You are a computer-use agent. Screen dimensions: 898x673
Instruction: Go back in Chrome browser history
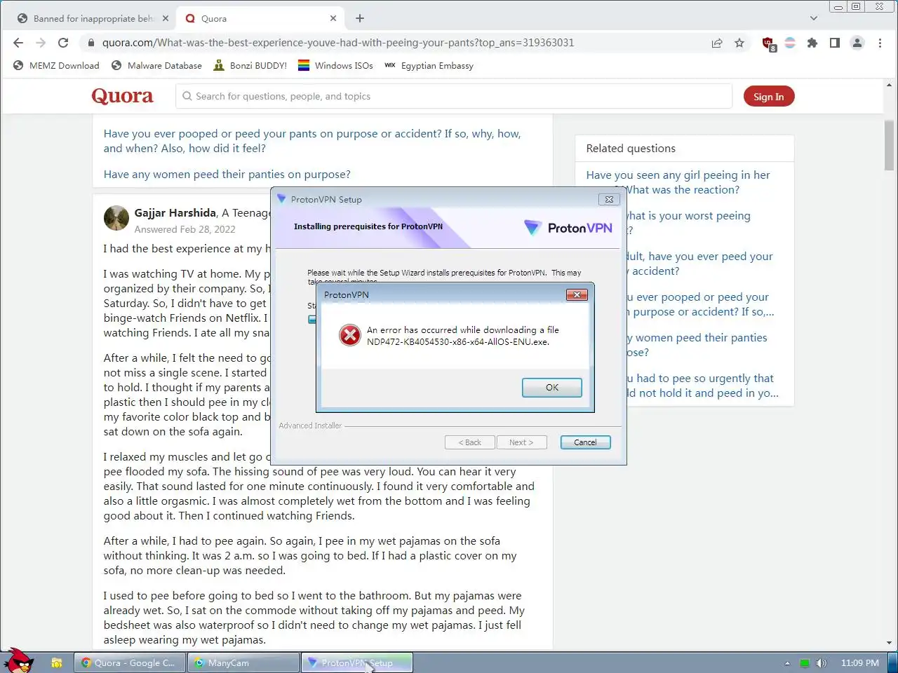[18, 43]
